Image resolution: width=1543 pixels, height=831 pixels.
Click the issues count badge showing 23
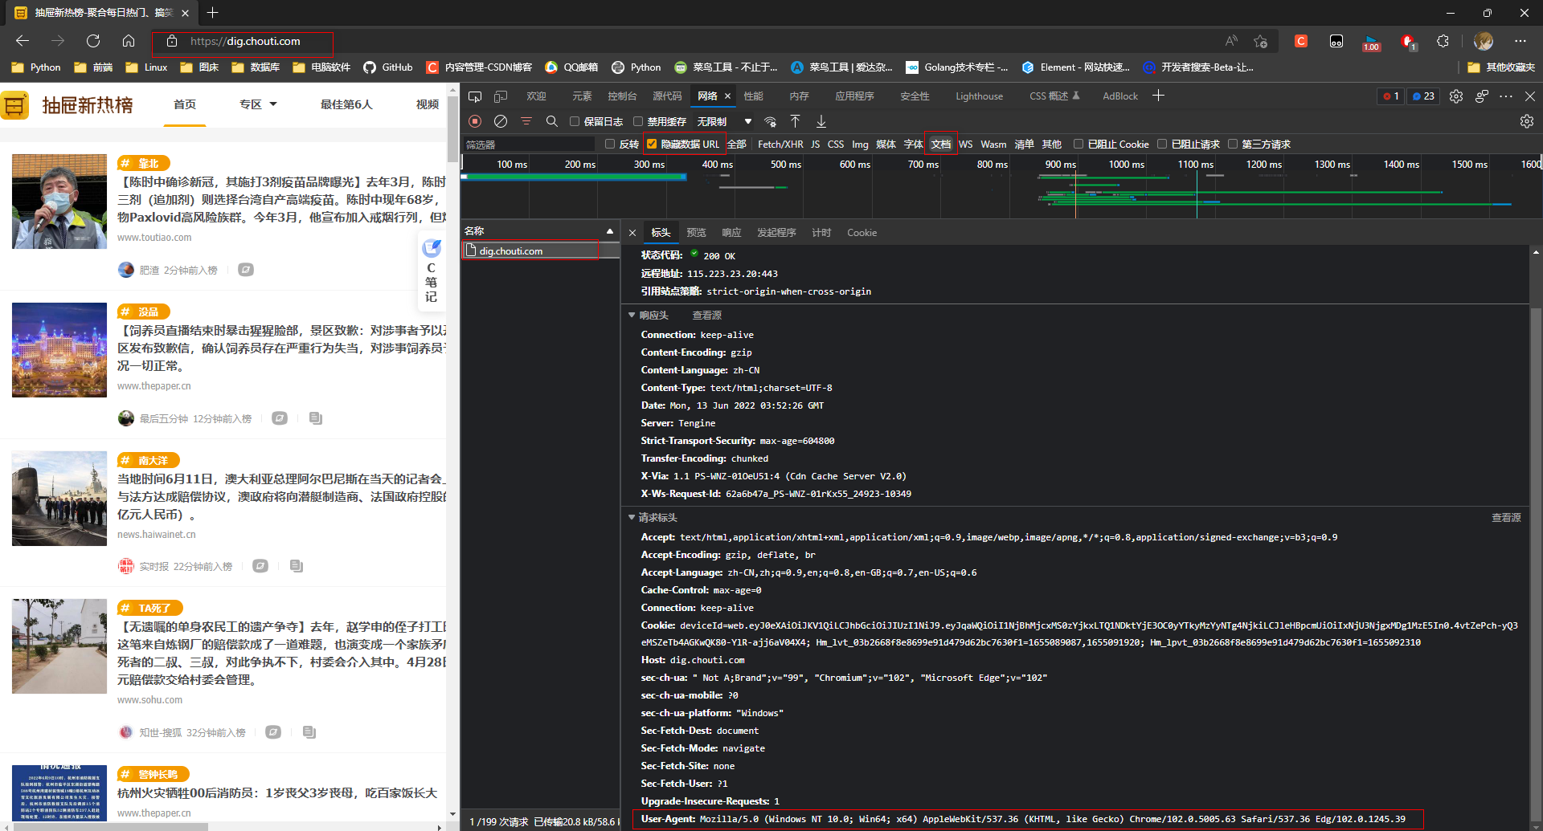[x=1423, y=96]
